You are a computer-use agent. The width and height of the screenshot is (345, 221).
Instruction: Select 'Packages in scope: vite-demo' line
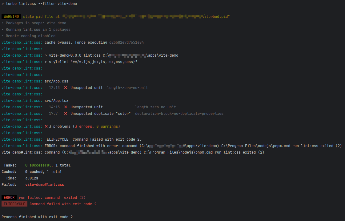click(x=34, y=23)
